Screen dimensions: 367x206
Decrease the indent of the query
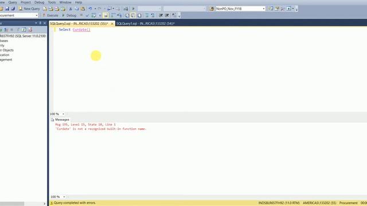[161, 15]
